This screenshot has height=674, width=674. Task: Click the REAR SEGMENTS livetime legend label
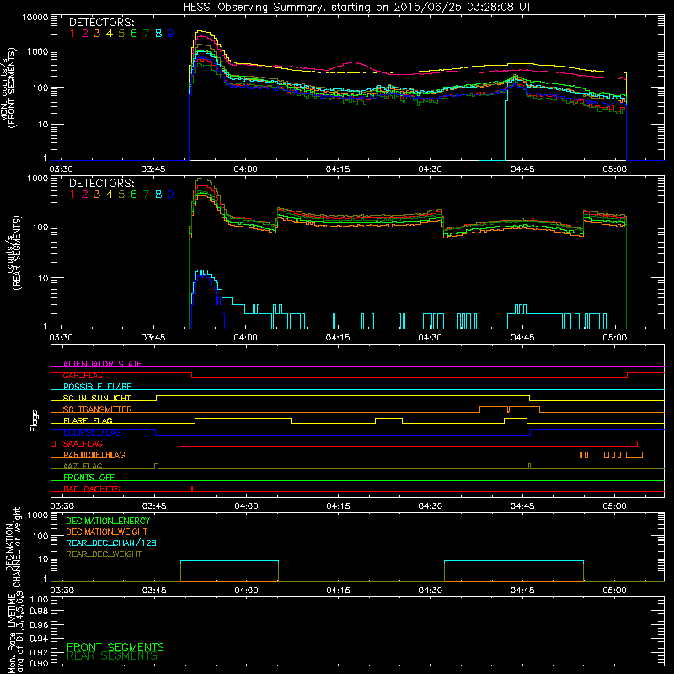pos(112,656)
